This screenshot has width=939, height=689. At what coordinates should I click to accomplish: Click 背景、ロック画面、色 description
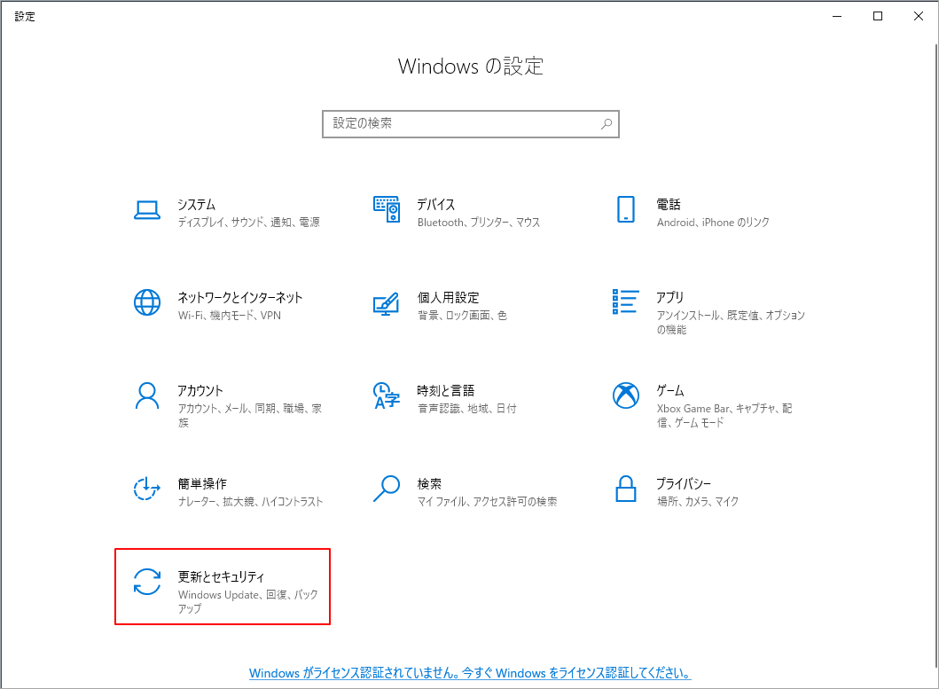click(462, 315)
